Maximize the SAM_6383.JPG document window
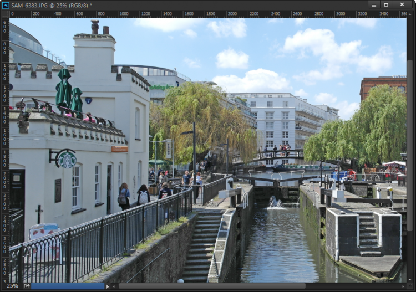Image resolution: width=416 pixels, height=292 pixels. tap(386, 5)
